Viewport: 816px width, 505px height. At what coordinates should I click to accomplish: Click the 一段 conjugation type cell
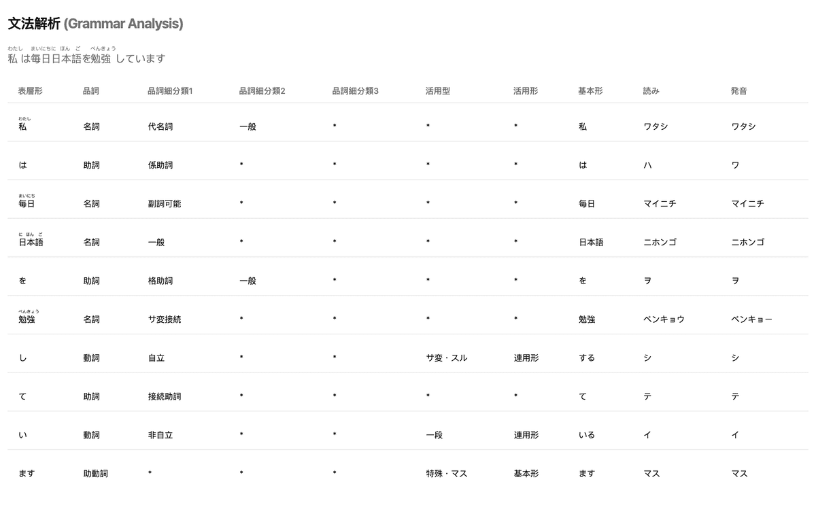[434, 435]
